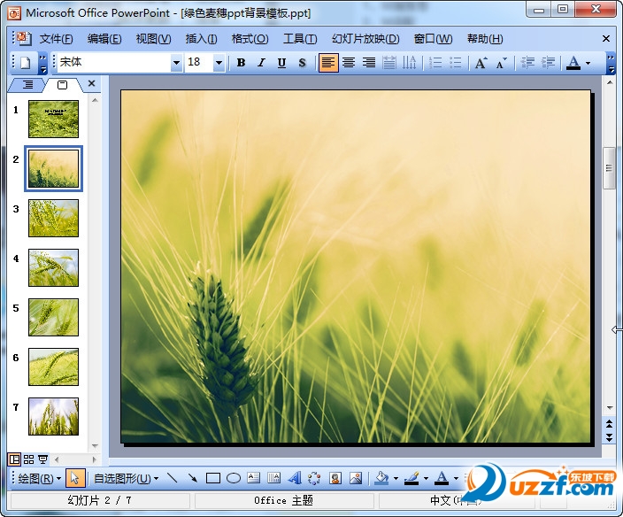Image resolution: width=623 pixels, height=517 pixels.
Task: Toggle text shadow S button
Action: pyautogui.click(x=303, y=63)
